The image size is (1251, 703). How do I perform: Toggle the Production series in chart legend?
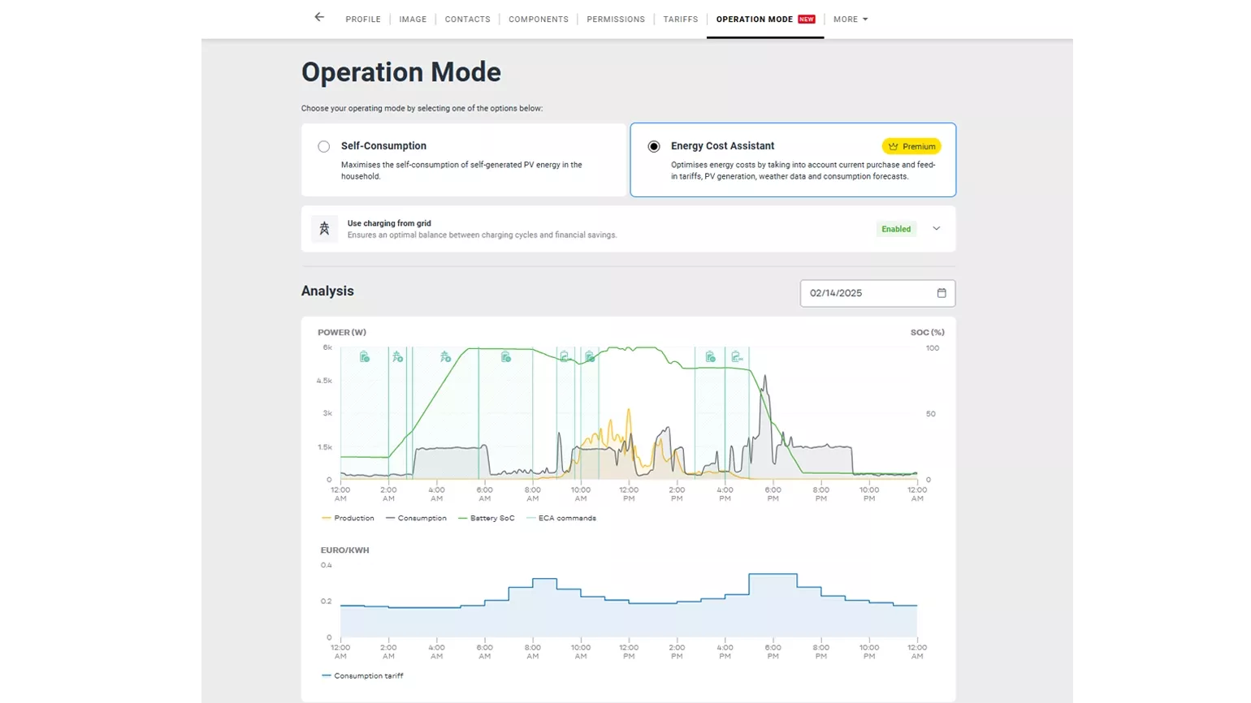[348, 518]
